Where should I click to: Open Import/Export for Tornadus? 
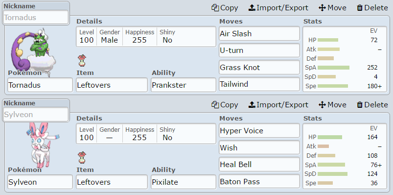click(x=278, y=8)
